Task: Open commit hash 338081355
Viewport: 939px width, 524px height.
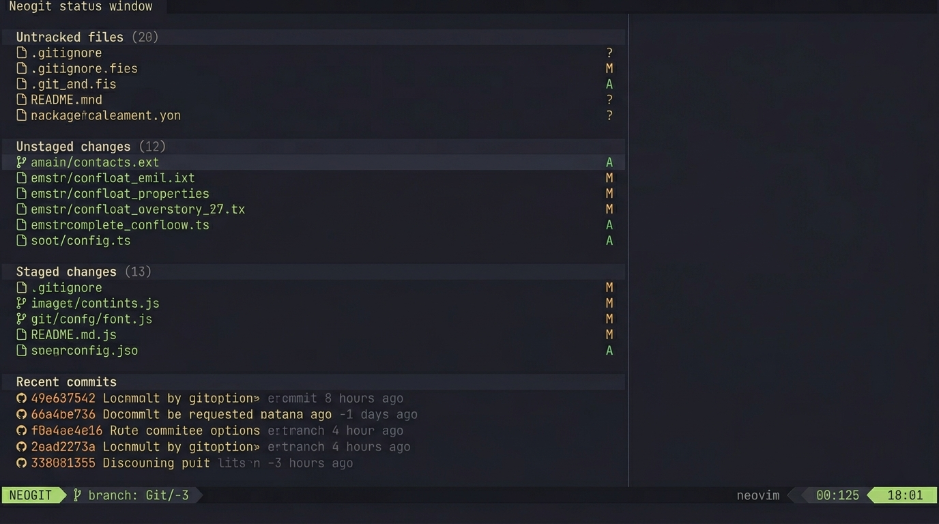Action: click(63, 463)
